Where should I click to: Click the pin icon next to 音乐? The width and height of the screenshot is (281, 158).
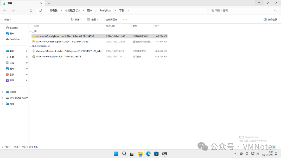tap(27, 74)
